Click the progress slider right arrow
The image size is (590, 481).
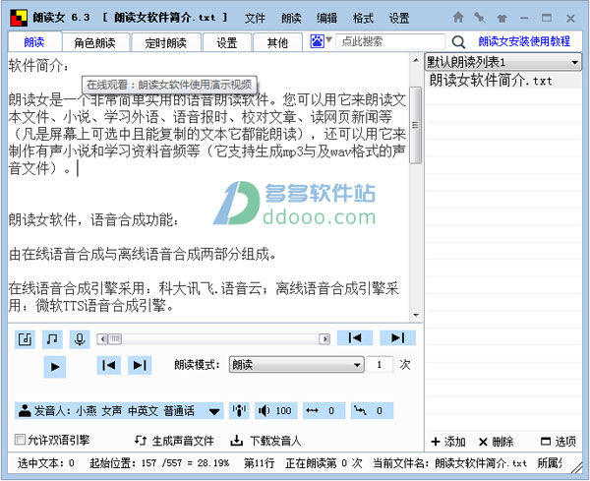324,339
